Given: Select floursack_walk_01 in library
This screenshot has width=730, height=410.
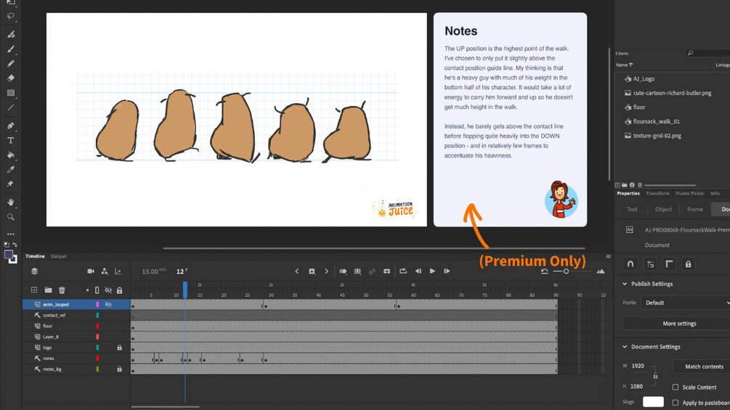Looking at the screenshot, I should point(656,121).
